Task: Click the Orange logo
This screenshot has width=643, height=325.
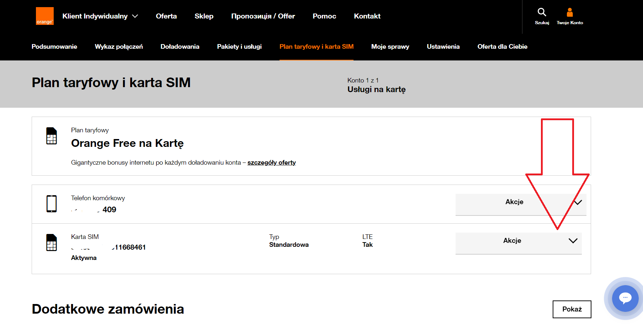Action: [x=45, y=16]
